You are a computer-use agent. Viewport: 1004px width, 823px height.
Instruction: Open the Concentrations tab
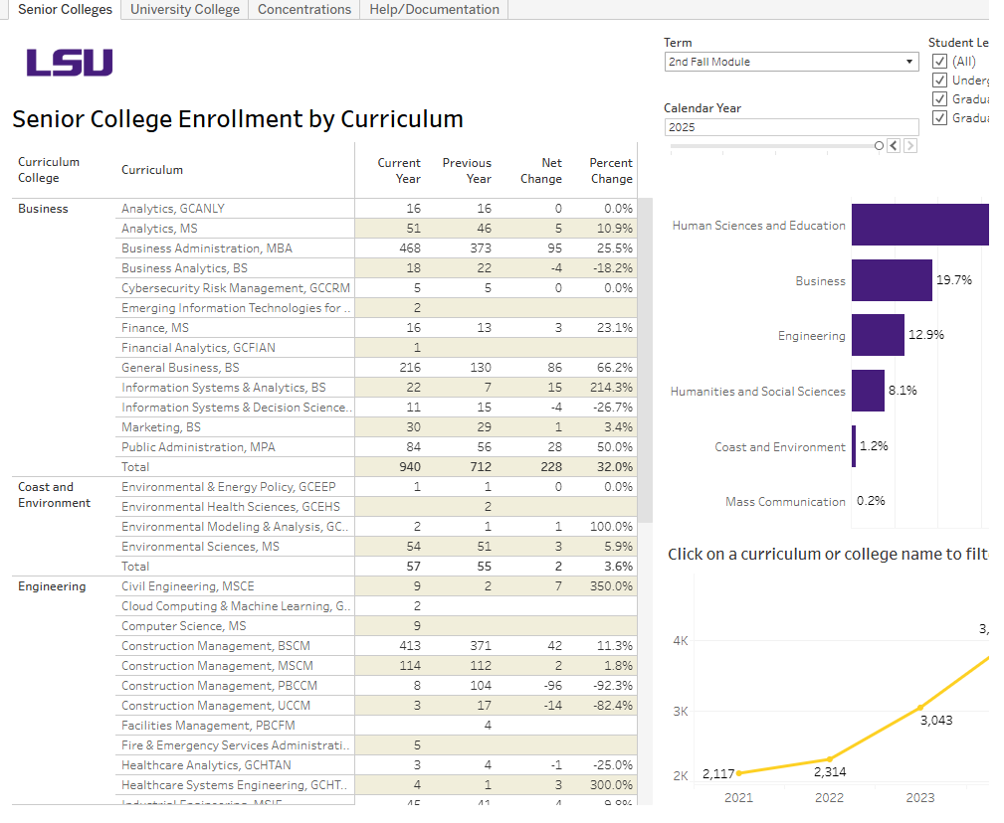(303, 9)
